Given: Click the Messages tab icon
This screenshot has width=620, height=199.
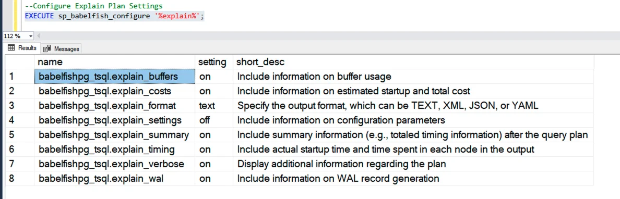Looking at the screenshot, I should [x=47, y=48].
